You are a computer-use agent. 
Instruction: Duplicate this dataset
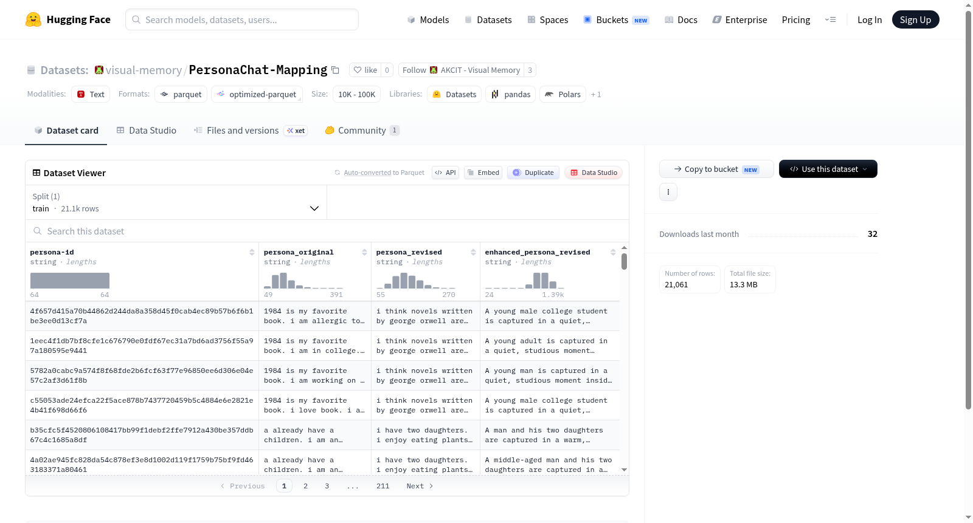pyautogui.click(x=533, y=173)
